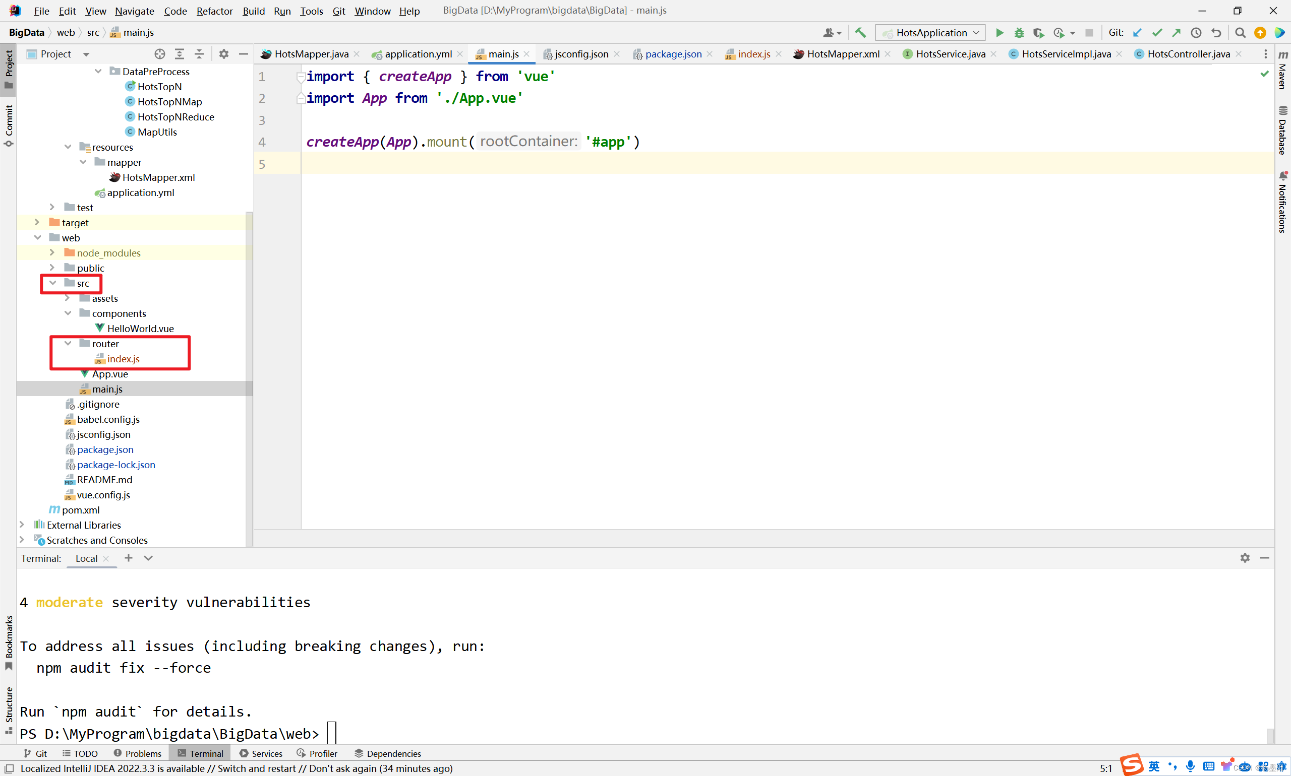
Task: Expand the assets folder
Action: [x=68, y=298]
